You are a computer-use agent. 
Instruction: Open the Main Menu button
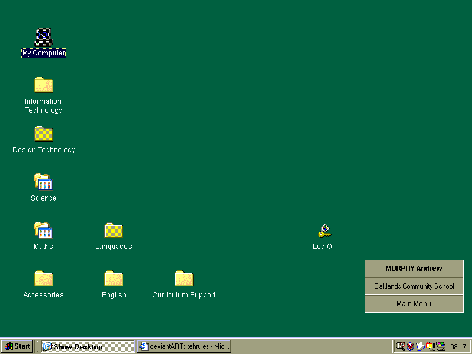414,304
